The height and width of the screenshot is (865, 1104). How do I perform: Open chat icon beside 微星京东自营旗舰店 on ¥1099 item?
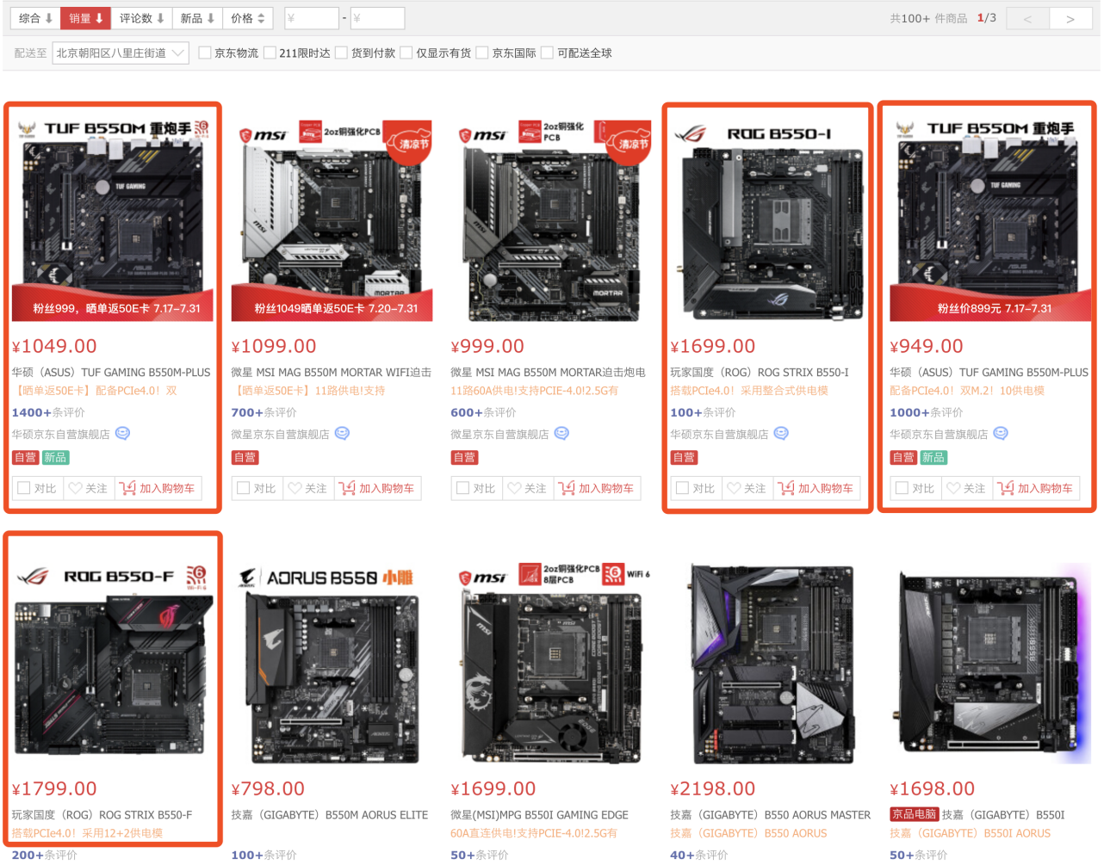tap(342, 434)
